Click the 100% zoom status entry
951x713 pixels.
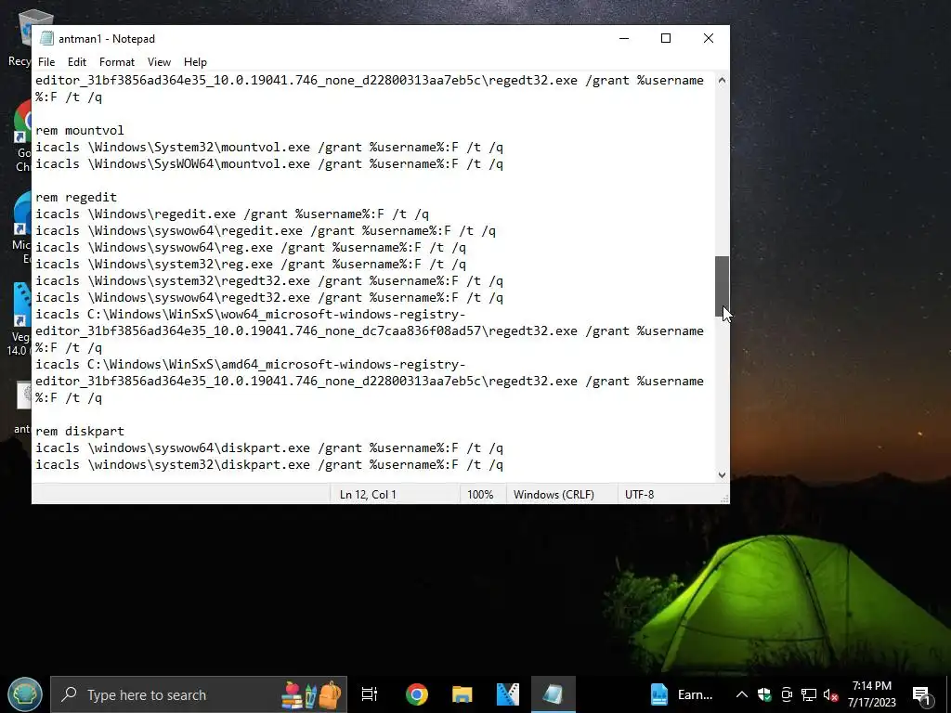point(480,495)
